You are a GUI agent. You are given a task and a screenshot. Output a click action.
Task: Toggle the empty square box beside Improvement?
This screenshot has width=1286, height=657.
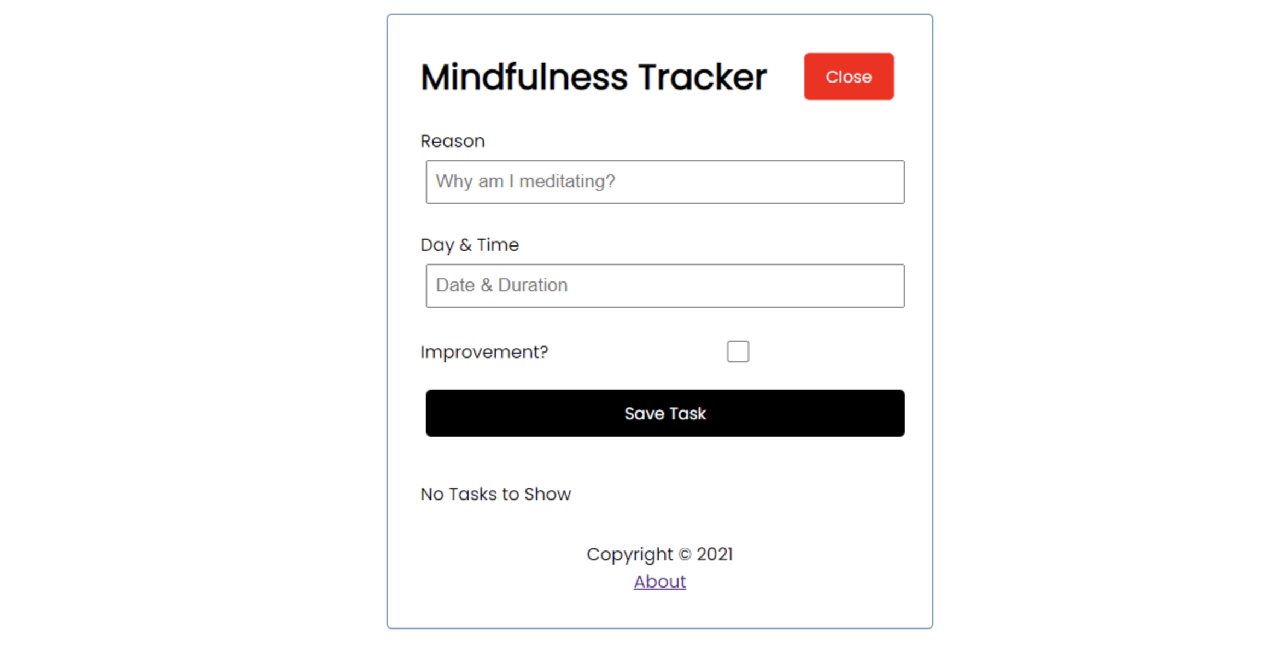738,351
